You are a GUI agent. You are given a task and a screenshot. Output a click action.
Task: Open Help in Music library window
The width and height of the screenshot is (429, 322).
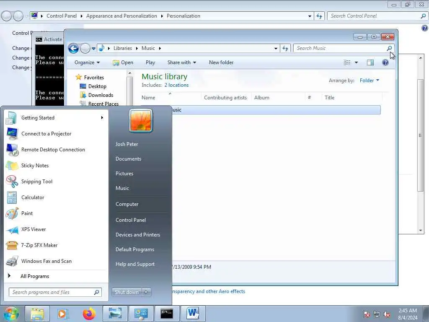pos(385,63)
